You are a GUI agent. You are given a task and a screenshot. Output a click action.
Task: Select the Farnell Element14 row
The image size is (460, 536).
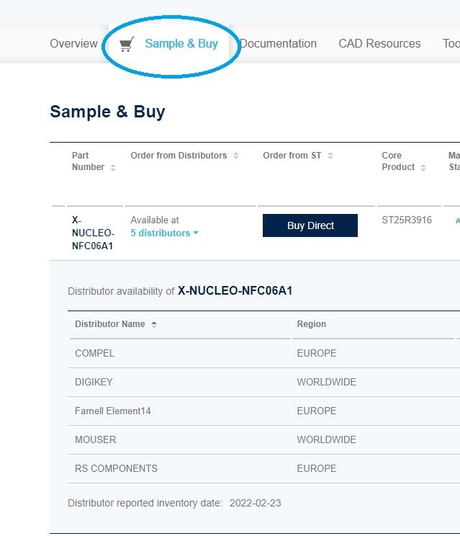coord(263,411)
